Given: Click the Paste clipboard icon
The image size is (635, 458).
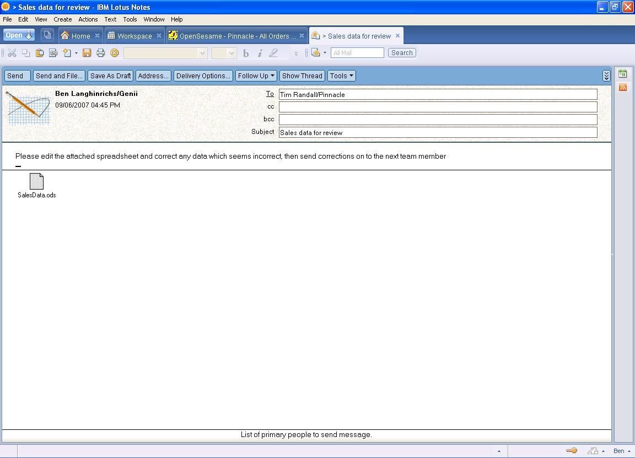Looking at the screenshot, I should 40,53.
